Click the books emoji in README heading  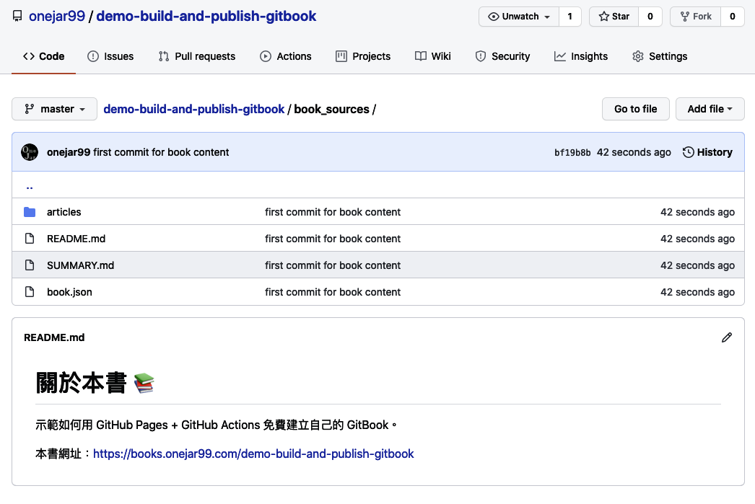click(x=144, y=384)
